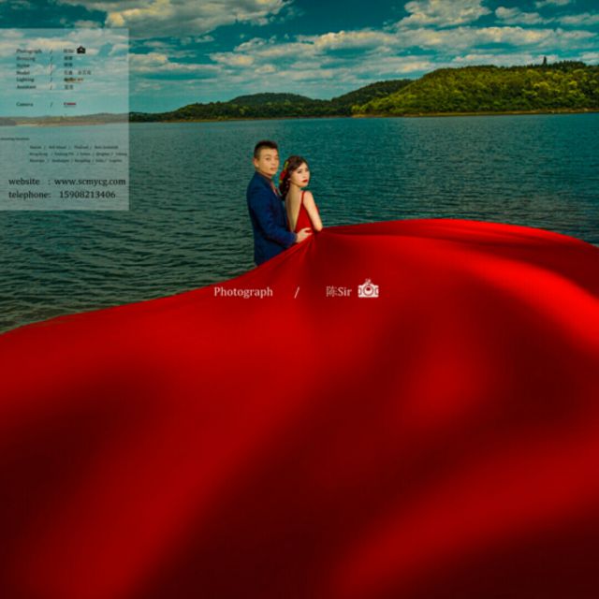Open the www.scmycg.com website link
599x599 pixels.
(x=90, y=182)
